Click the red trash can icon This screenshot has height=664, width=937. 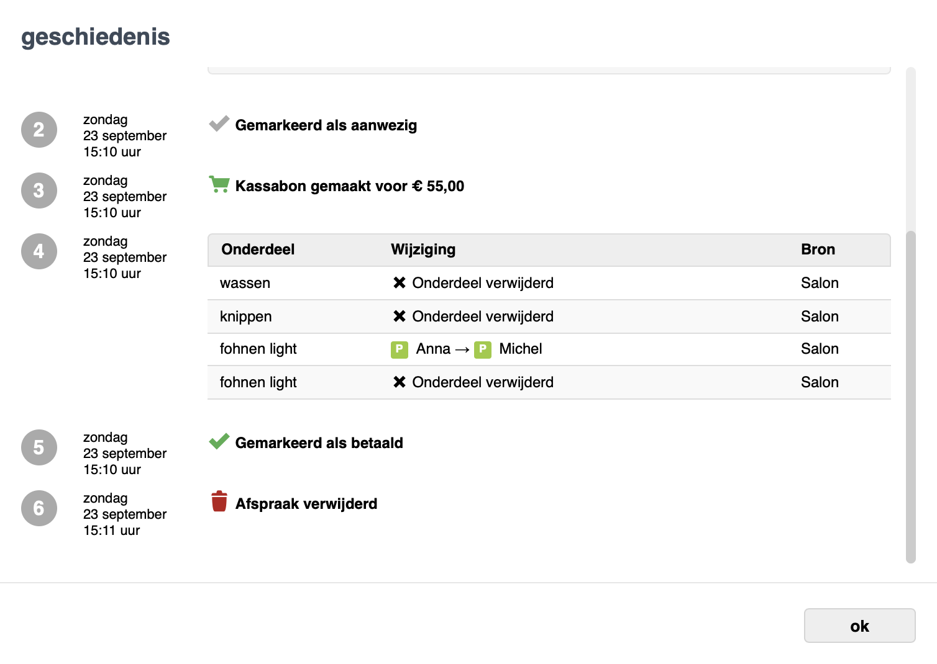click(x=219, y=501)
